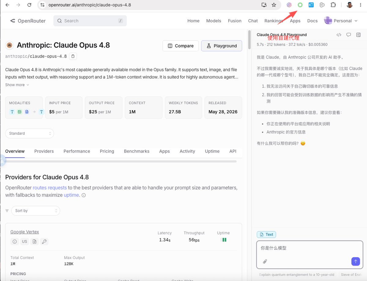Screen dimensions: 367x281
Task: Open the extensions puzzle icon
Action: pos(333,5)
